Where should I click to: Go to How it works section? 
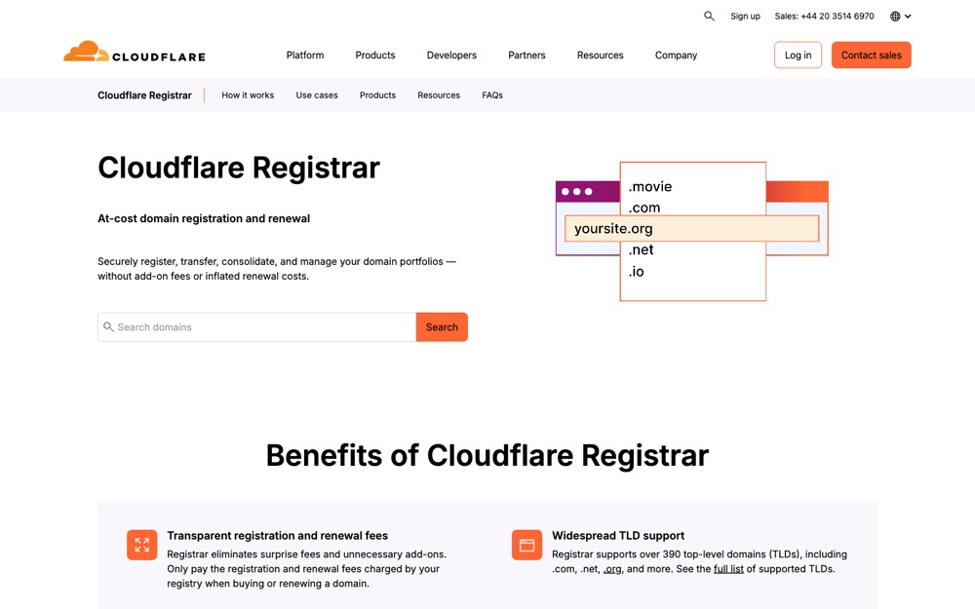coord(248,95)
